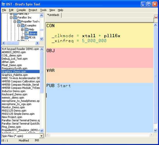Click the Help folder icon
The width and height of the screenshot is (159, 145).
pyautogui.click(x=26, y=30)
